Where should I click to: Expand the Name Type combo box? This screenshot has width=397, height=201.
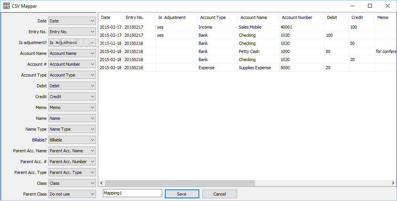(72, 129)
